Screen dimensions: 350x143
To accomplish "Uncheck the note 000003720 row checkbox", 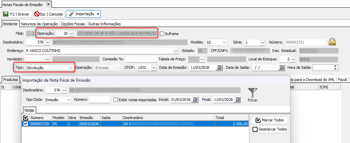I will coord(25,124).
